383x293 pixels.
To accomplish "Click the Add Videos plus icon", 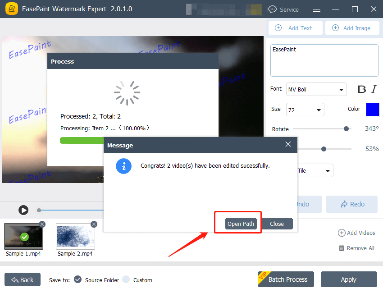I will (x=342, y=233).
